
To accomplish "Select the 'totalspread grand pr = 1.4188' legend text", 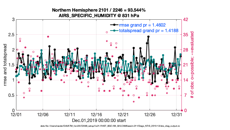I will [x=149, y=30].
